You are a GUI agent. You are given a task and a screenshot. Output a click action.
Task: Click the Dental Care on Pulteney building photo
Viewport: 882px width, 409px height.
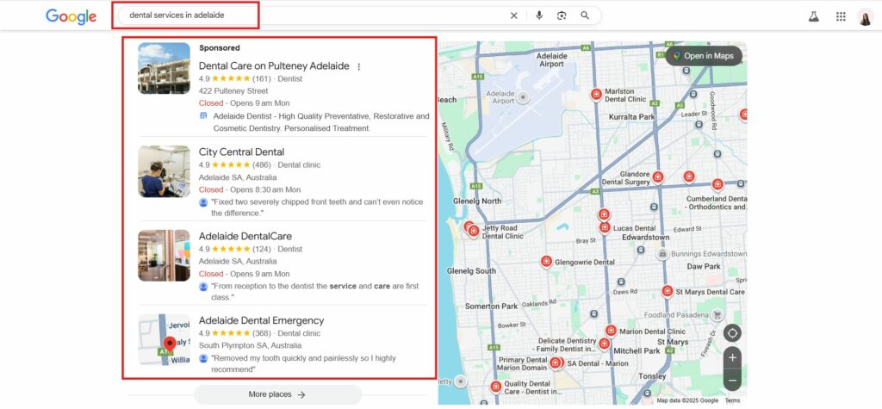(164, 68)
